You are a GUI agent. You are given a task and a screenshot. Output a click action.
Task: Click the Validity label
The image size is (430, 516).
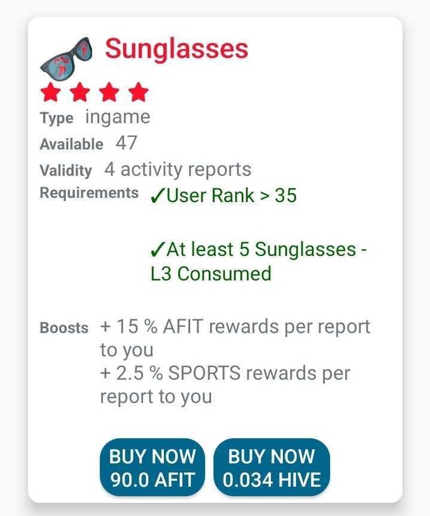(66, 170)
